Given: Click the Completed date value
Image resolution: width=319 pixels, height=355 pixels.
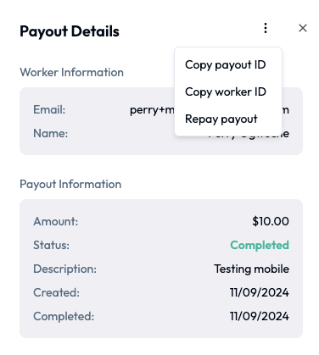Looking at the screenshot, I should [x=260, y=316].
